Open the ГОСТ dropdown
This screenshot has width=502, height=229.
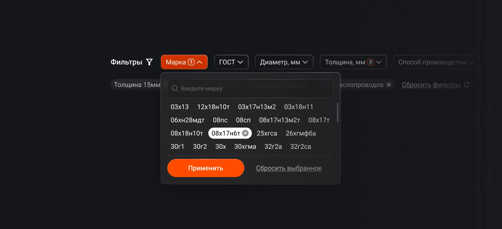click(231, 62)
